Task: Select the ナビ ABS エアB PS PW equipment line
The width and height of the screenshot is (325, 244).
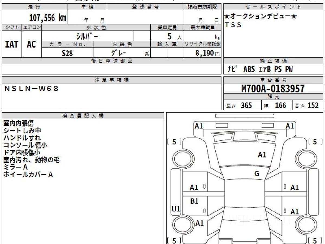Action: pyautogui.click(x=260, y=69)
